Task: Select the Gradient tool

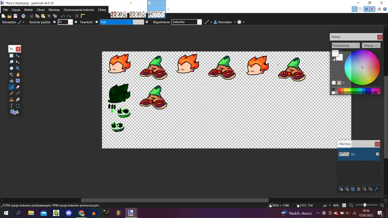Action: coord(18,81)
